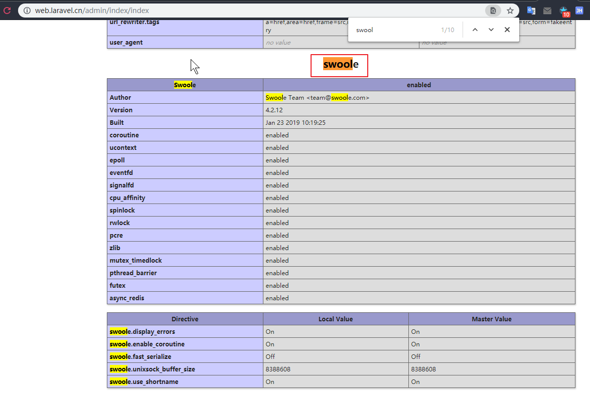
Task: Bookmark this page with the star icon
Action: click(510, 11)
